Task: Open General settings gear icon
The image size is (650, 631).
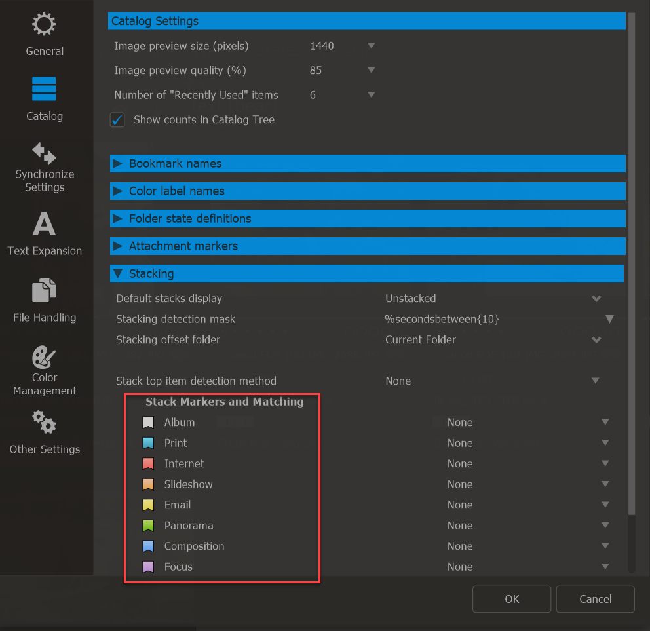Action: (x=44, y=24)
